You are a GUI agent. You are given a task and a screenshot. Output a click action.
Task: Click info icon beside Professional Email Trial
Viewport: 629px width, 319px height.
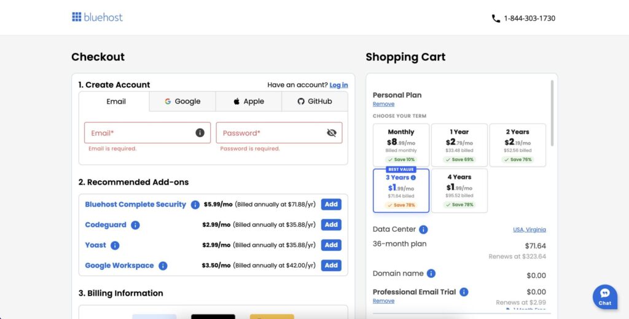click(464, 292)
